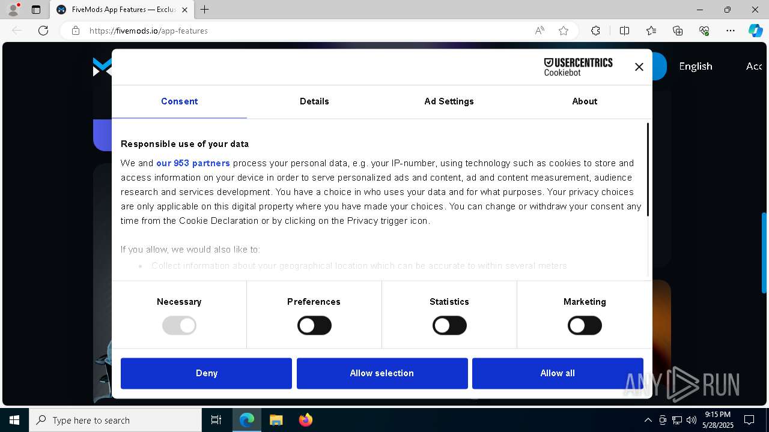Refresh the page in Edge

pos(43,31)
